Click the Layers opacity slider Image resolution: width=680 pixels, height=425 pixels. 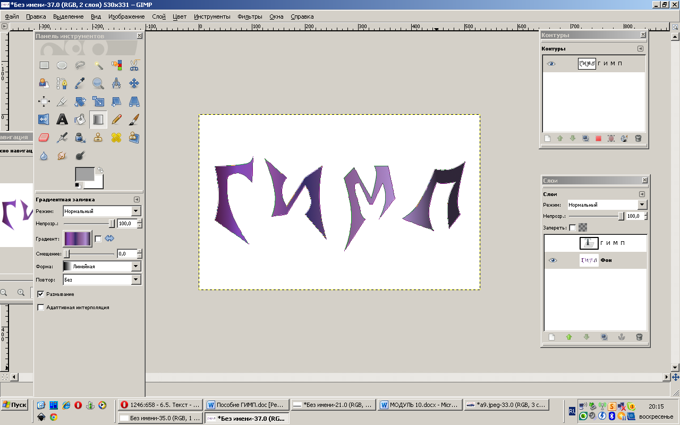597,216
